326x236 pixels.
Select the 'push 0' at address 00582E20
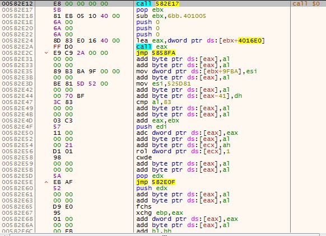pos(148,28)
